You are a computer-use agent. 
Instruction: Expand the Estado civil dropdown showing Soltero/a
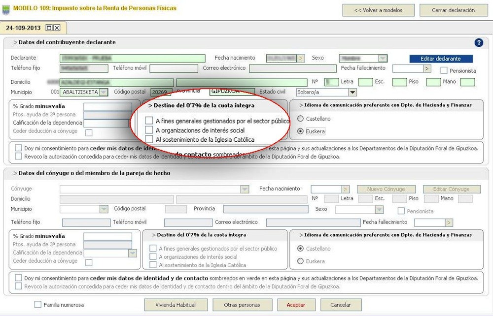(x=352, y=92)
